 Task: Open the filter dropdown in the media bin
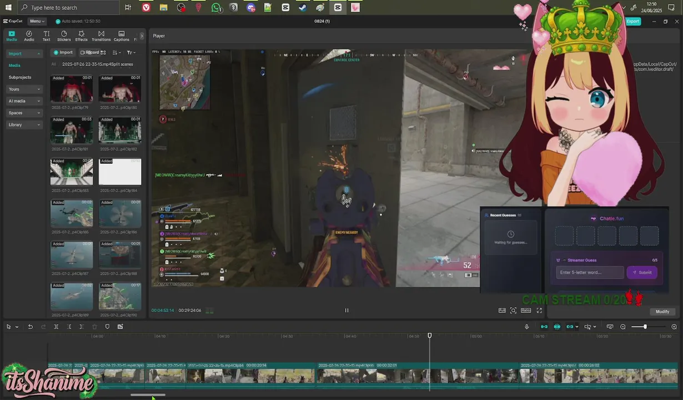[x=130, y=52]
